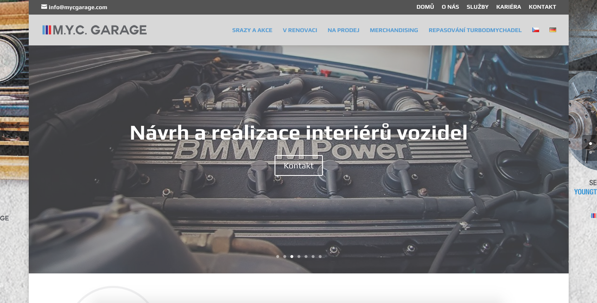
Task: Open the MERCHANDISING page
Action: [394, 30]
